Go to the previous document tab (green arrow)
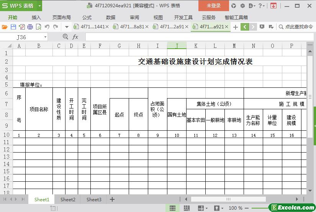This screenshot has width=316, height=212. [245, 27]
